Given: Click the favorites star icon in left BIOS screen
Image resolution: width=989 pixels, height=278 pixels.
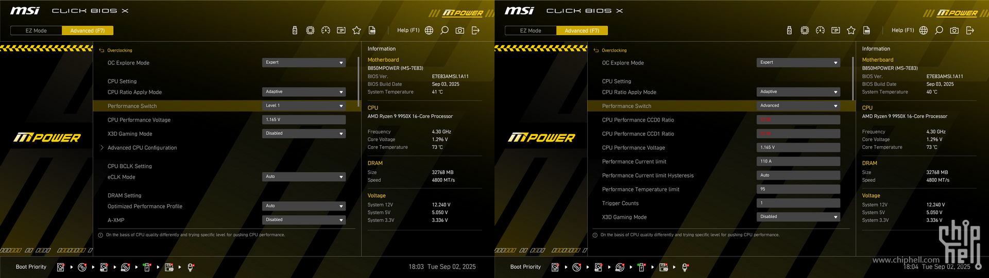Looking at the screenshot, I should (x=356, y=30).
